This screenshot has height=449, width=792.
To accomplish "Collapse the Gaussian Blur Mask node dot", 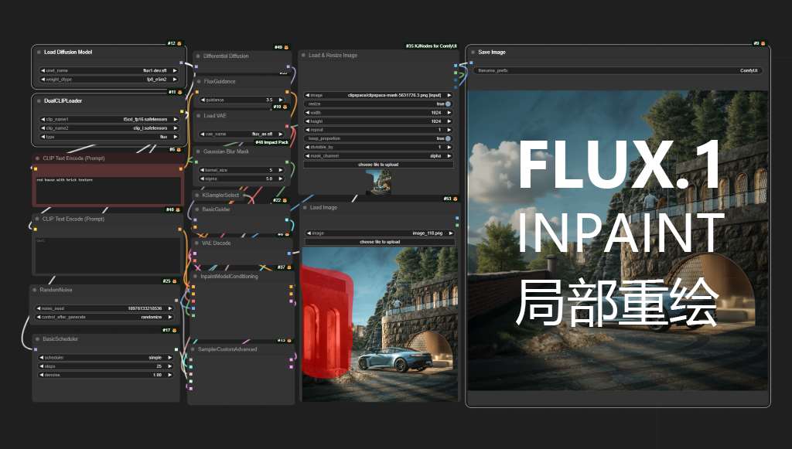I will 199,151.
